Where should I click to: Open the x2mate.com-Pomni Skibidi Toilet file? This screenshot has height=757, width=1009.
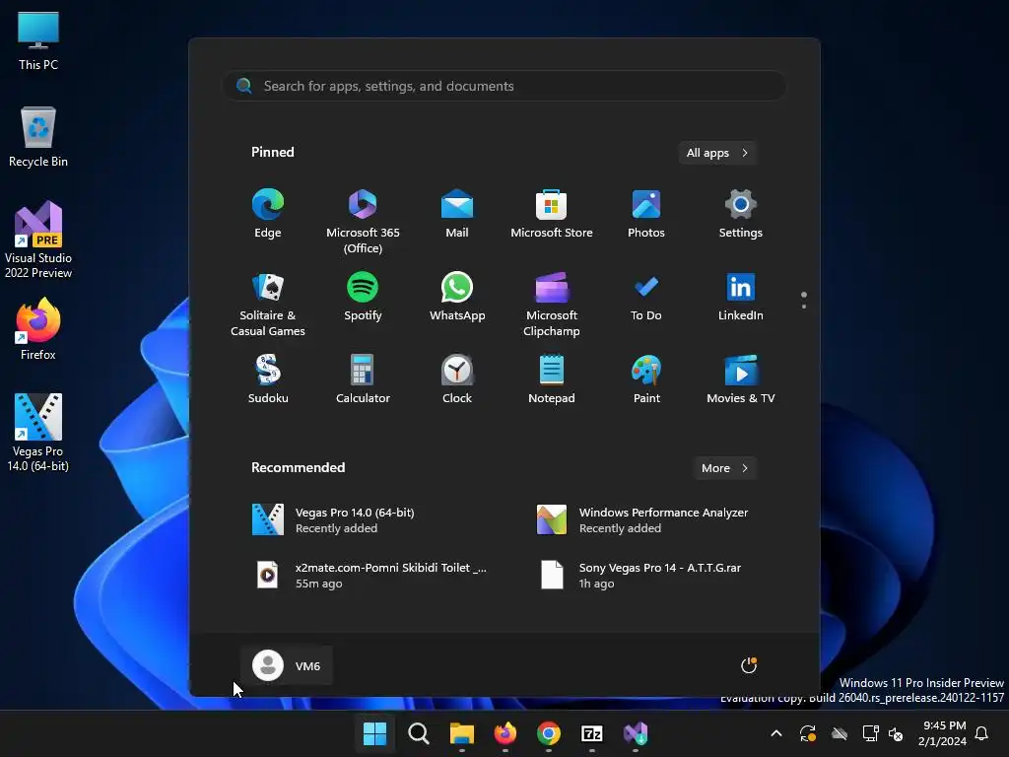click(370, 575)
